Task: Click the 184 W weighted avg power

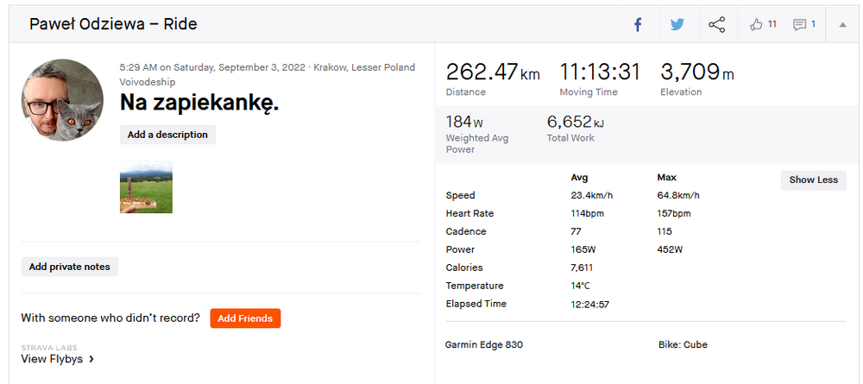Action: (x=464, y=123)
